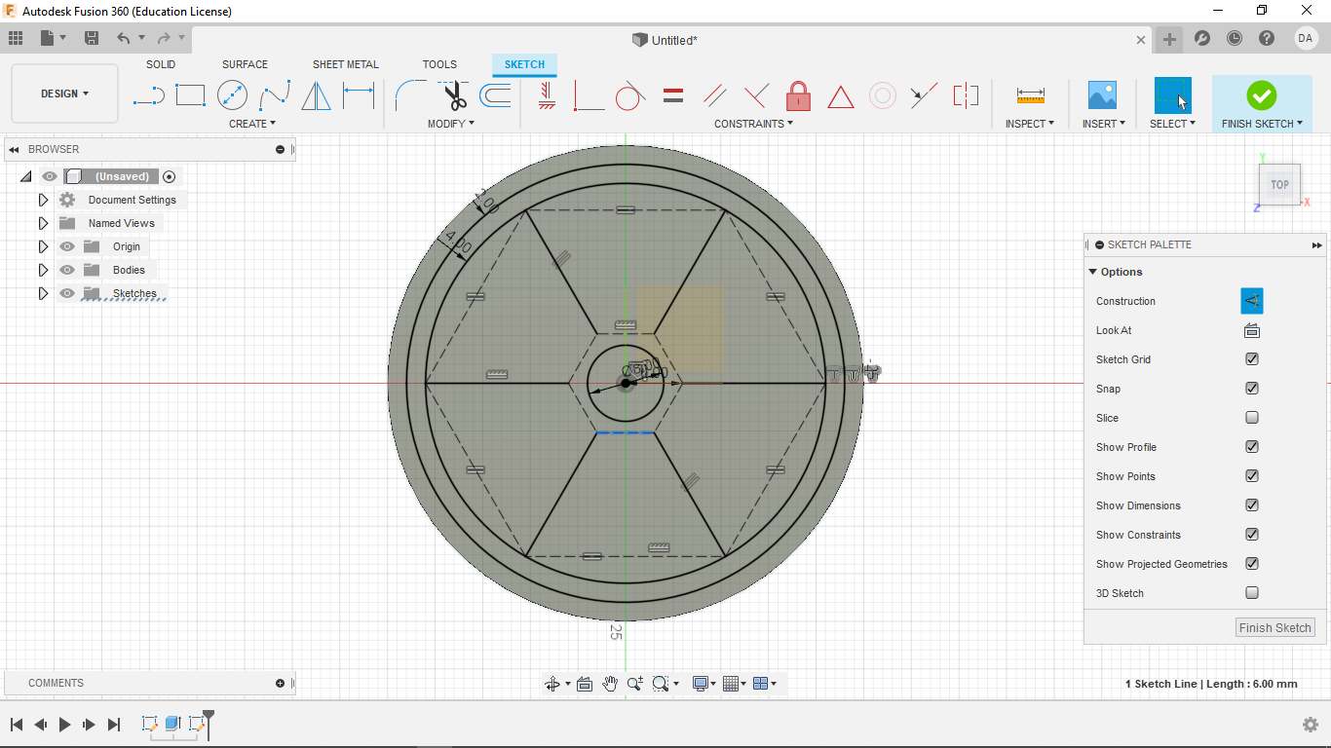This screenshot has width=1331, height=748.
Task: Select the Line sketch tool
Action: point(148,95)
